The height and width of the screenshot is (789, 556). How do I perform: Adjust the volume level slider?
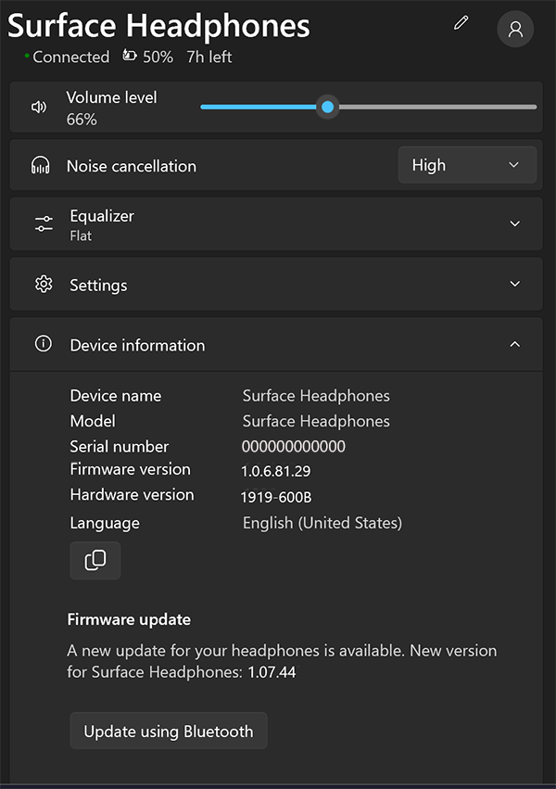pyautogui.click(x=327, y=107)
